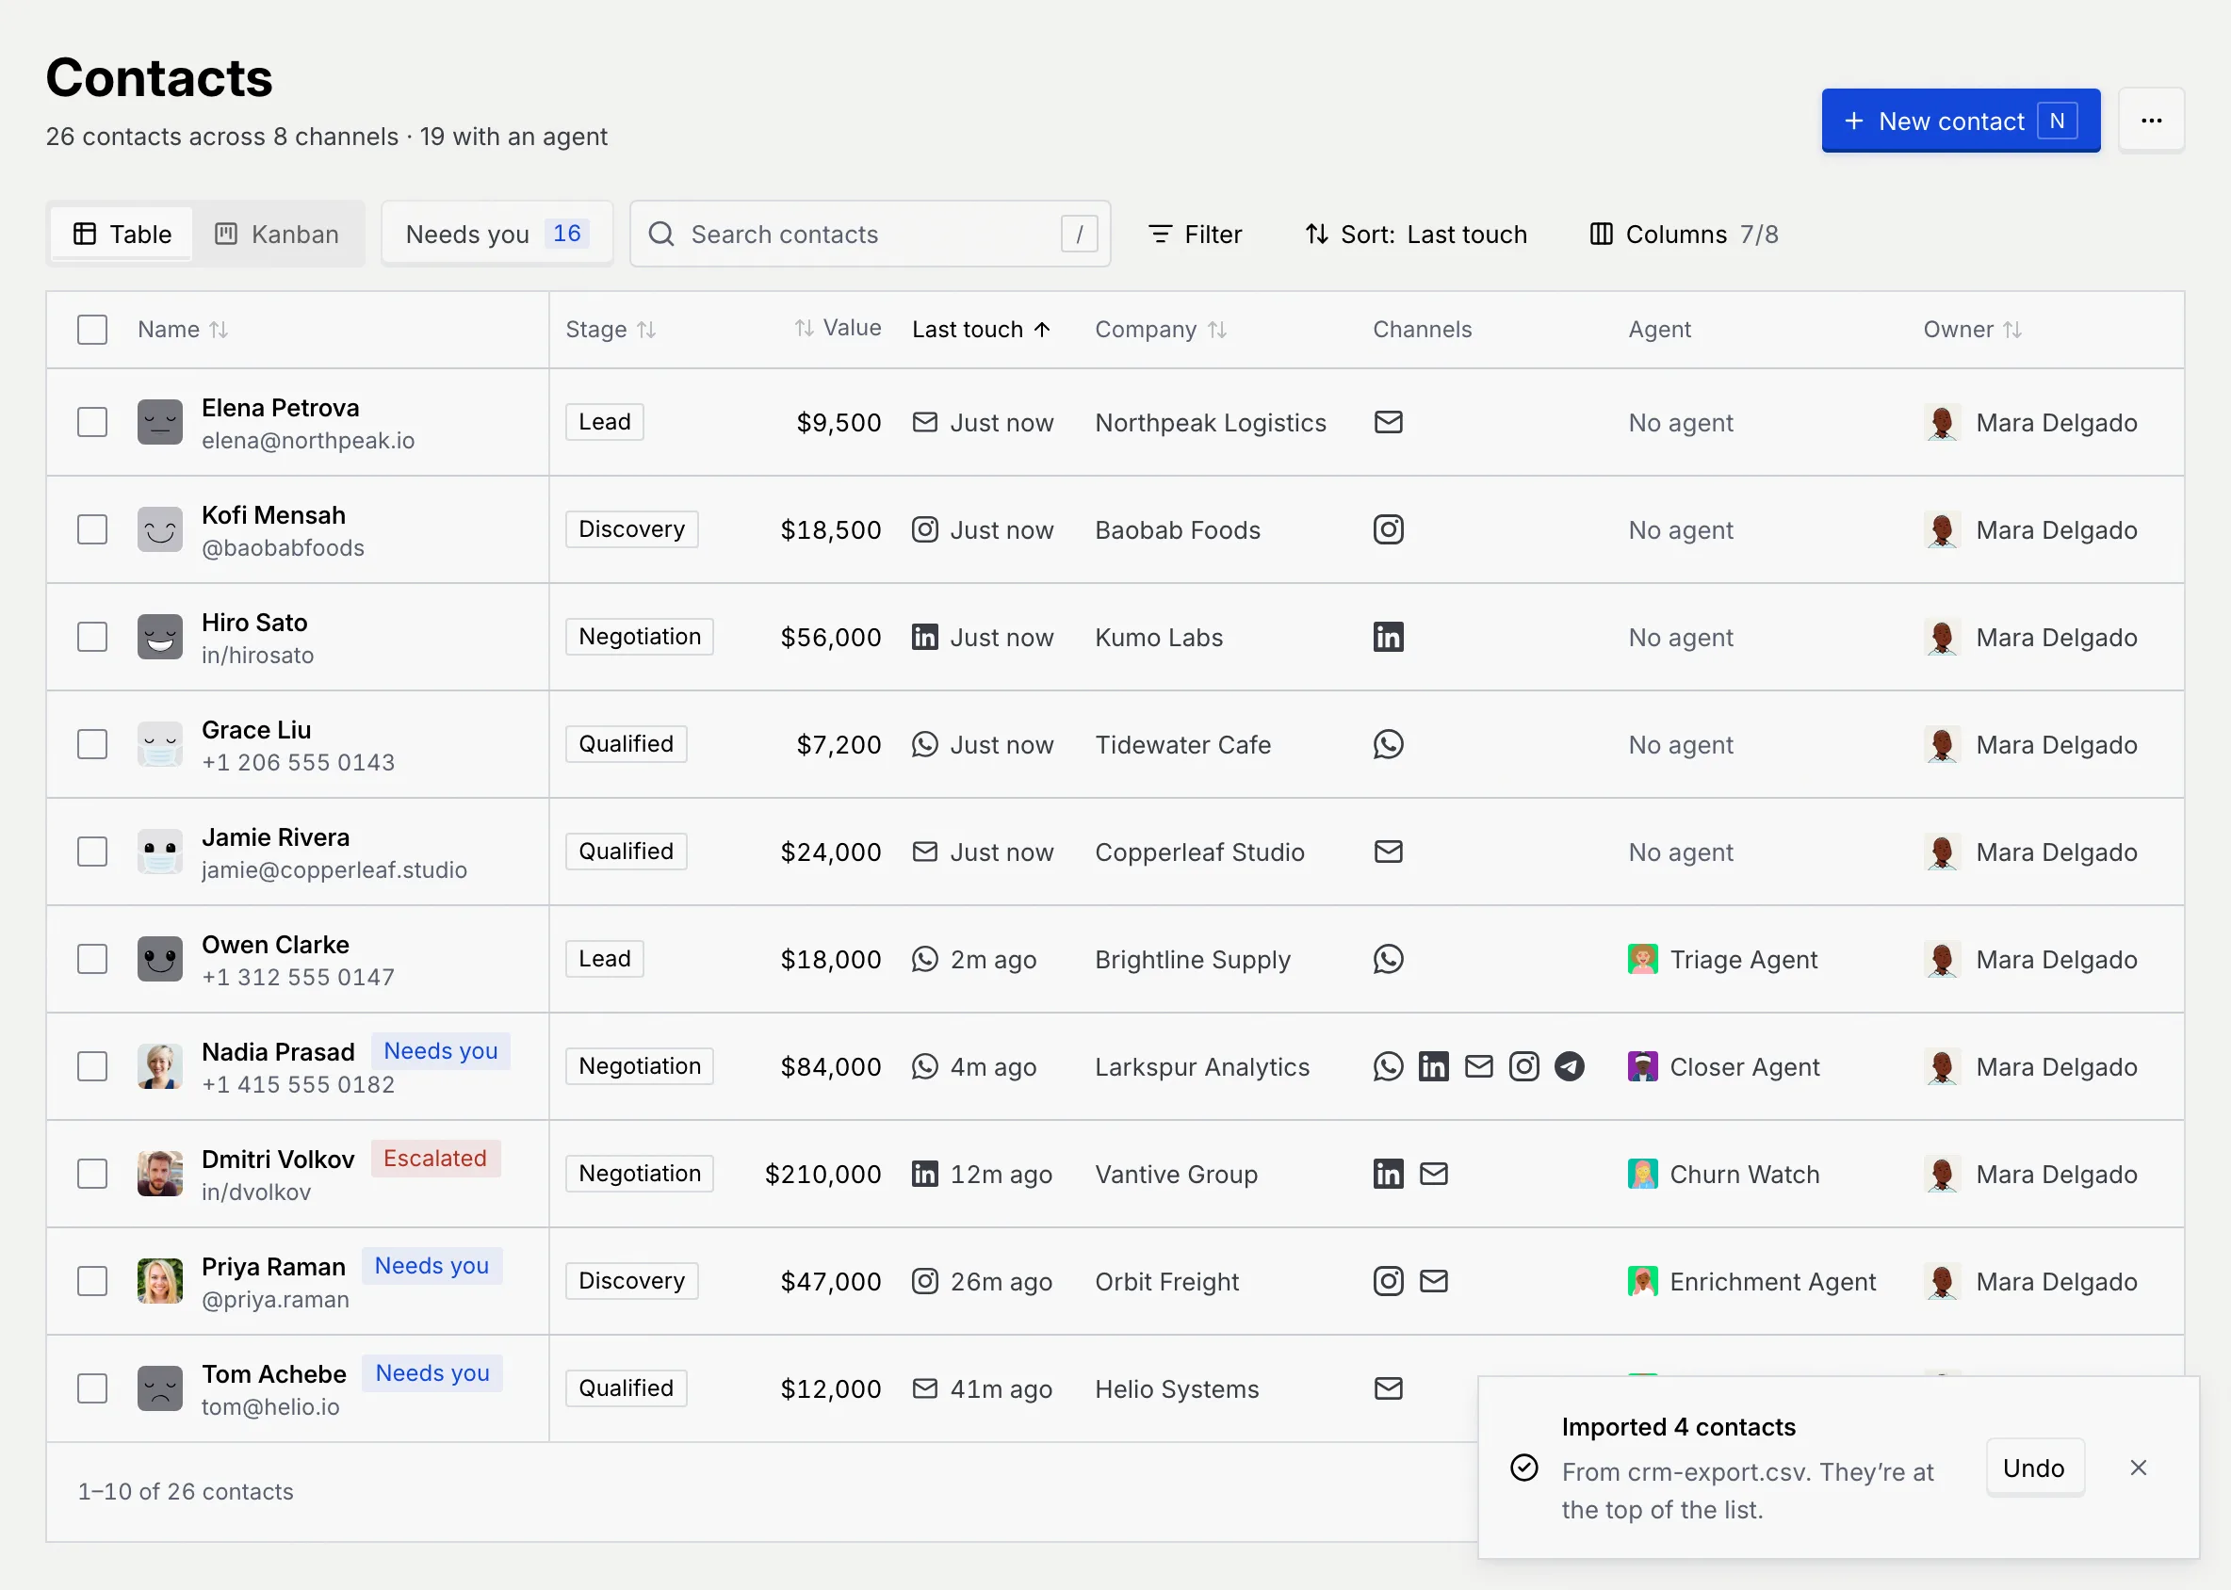Sort by the Name column header

[x=183, y=329]
